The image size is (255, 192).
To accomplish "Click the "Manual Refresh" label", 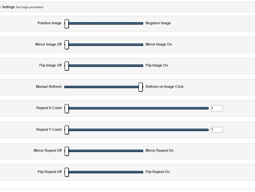I will click(49, 87).
